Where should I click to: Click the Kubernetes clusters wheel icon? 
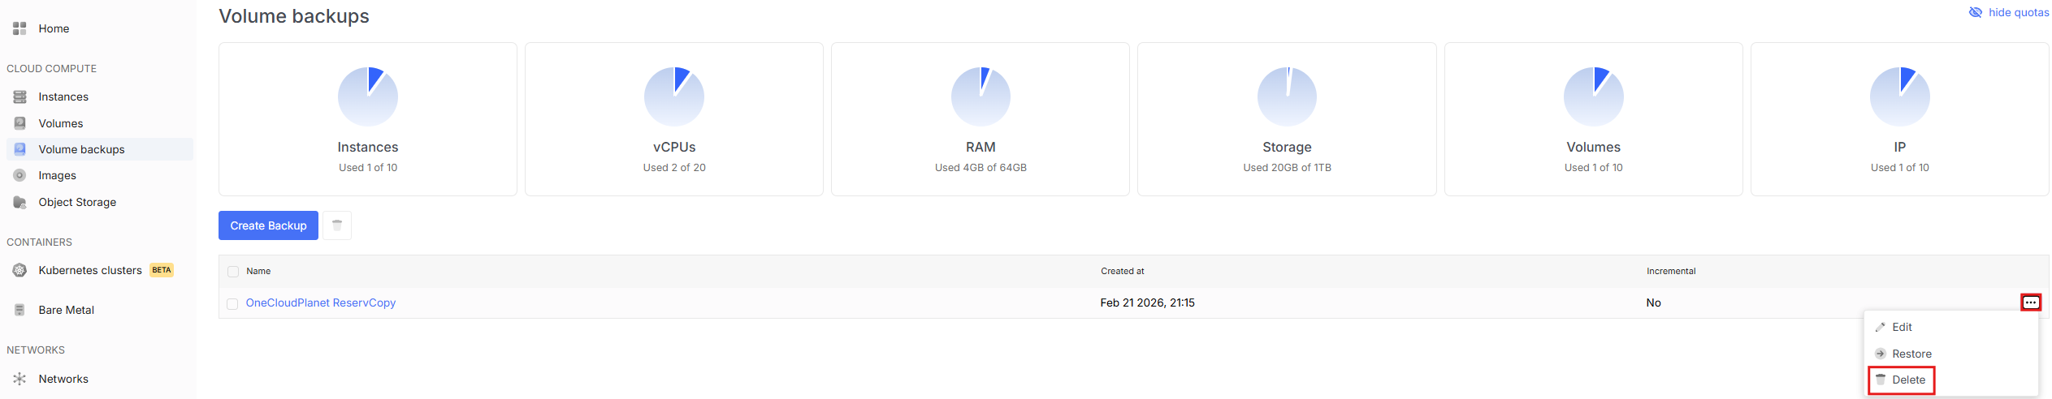coord(19,270)
